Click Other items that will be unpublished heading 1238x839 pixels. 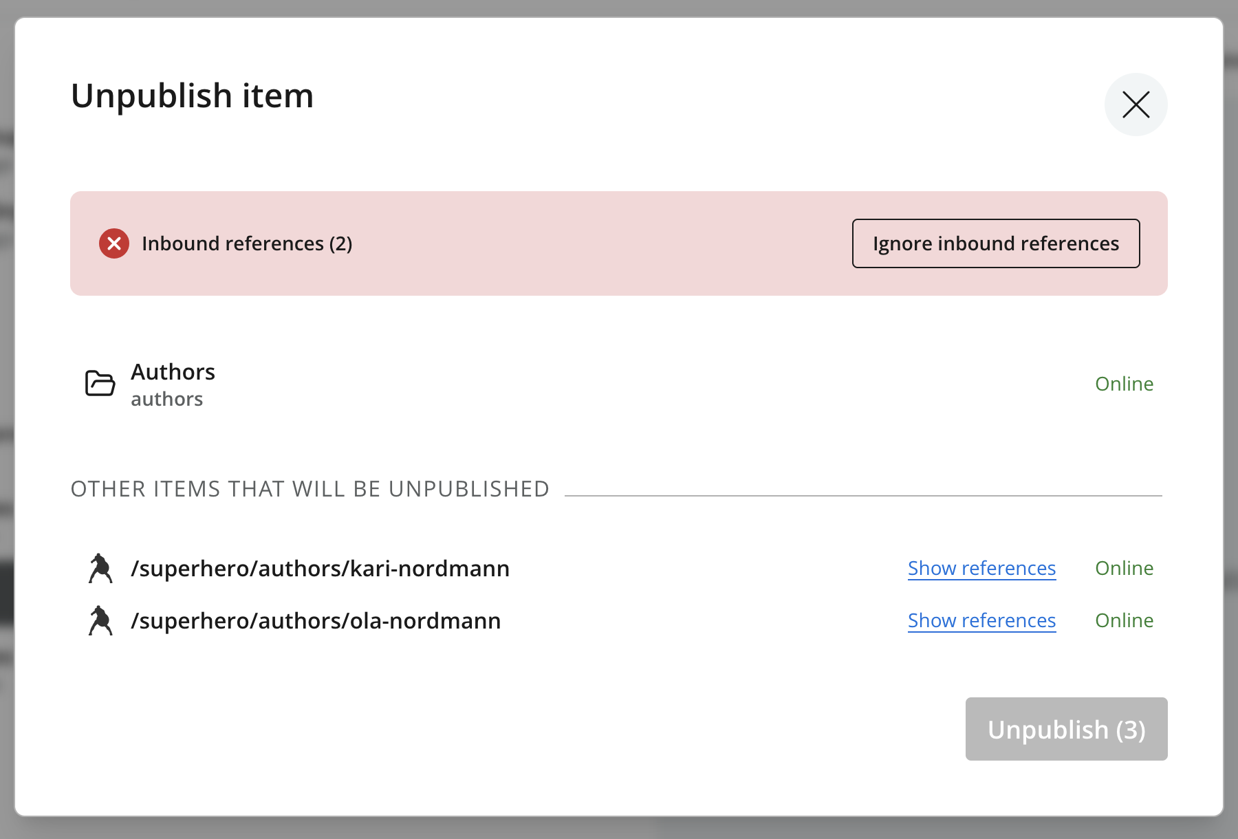[x=310, y=489]
